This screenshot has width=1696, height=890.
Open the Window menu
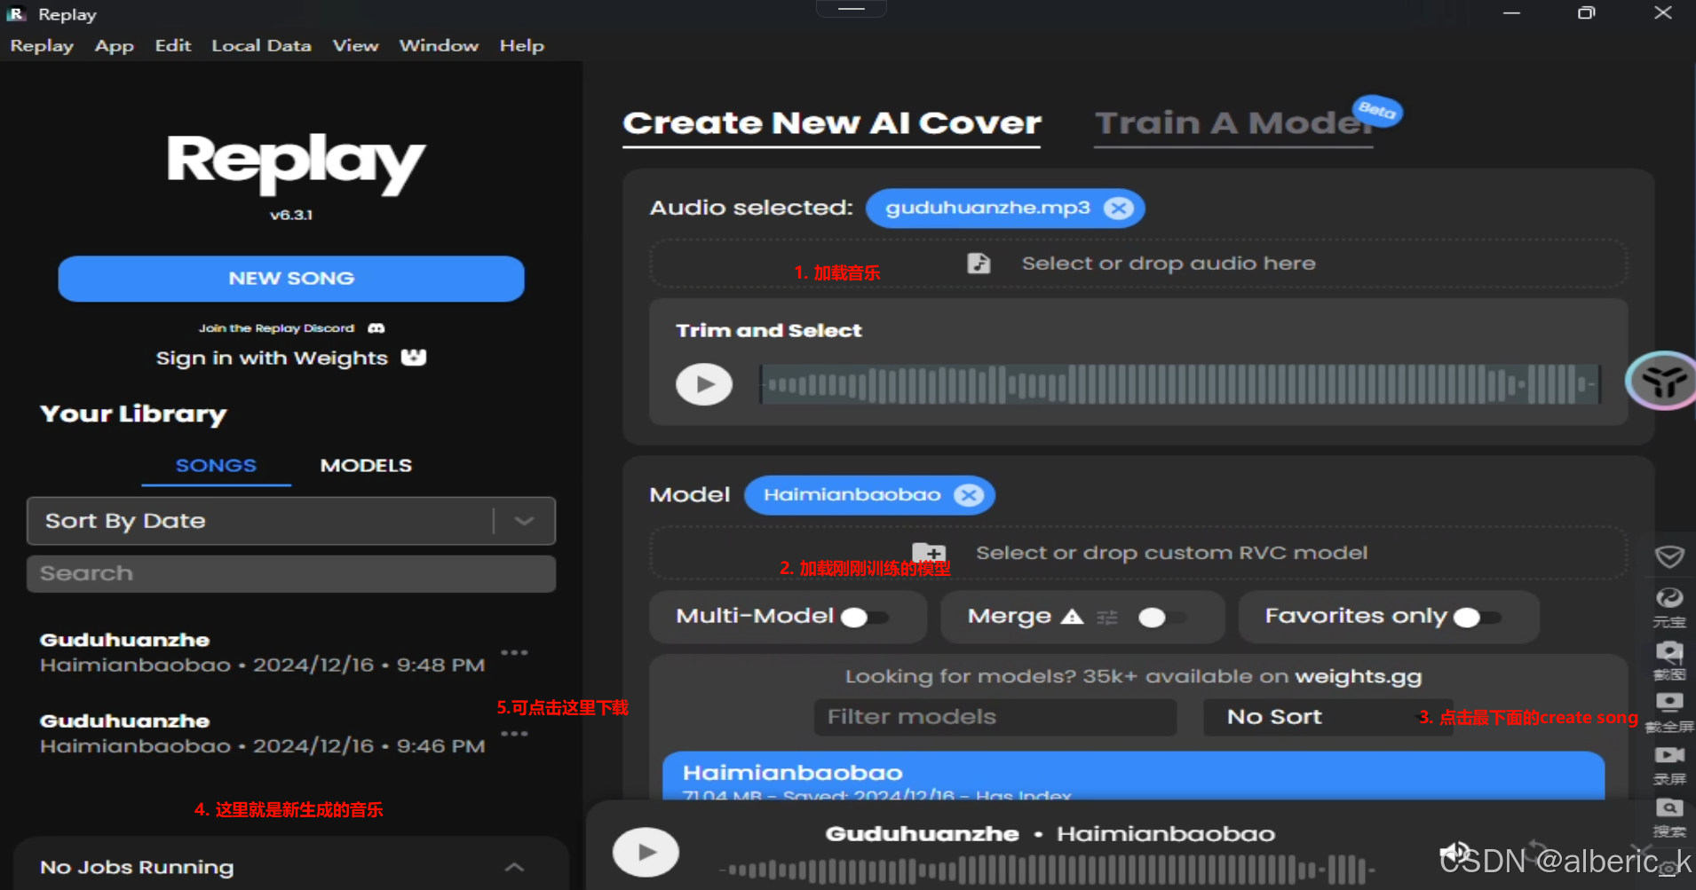(439, 45)
